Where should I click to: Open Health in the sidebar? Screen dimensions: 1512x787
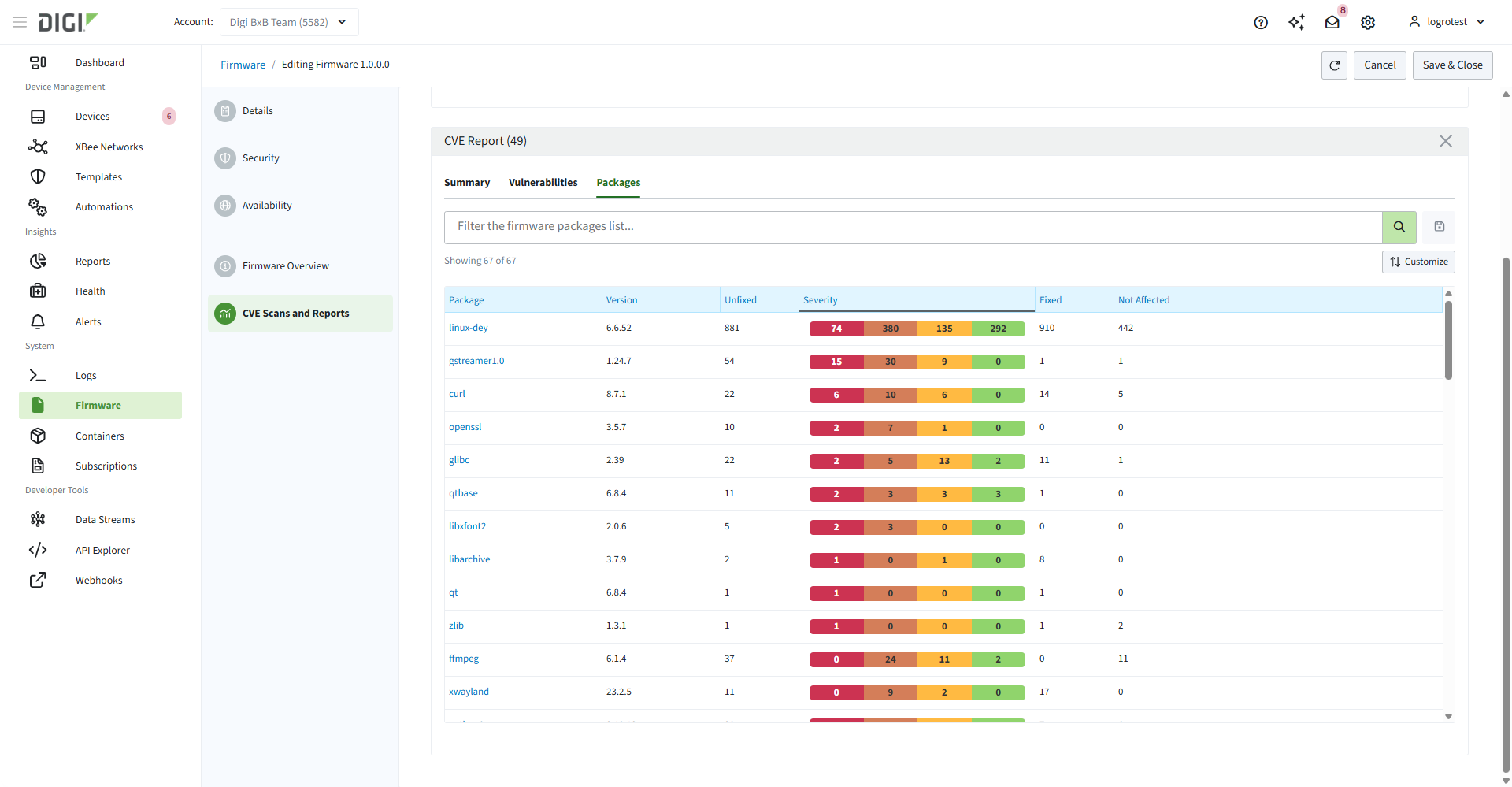(x=91, y=291)
